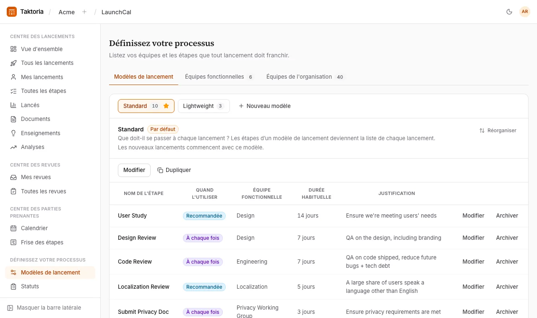Open the AR user avatar
Image resolution: width=537 pixels, height=318 pixels.
[525, 12]
